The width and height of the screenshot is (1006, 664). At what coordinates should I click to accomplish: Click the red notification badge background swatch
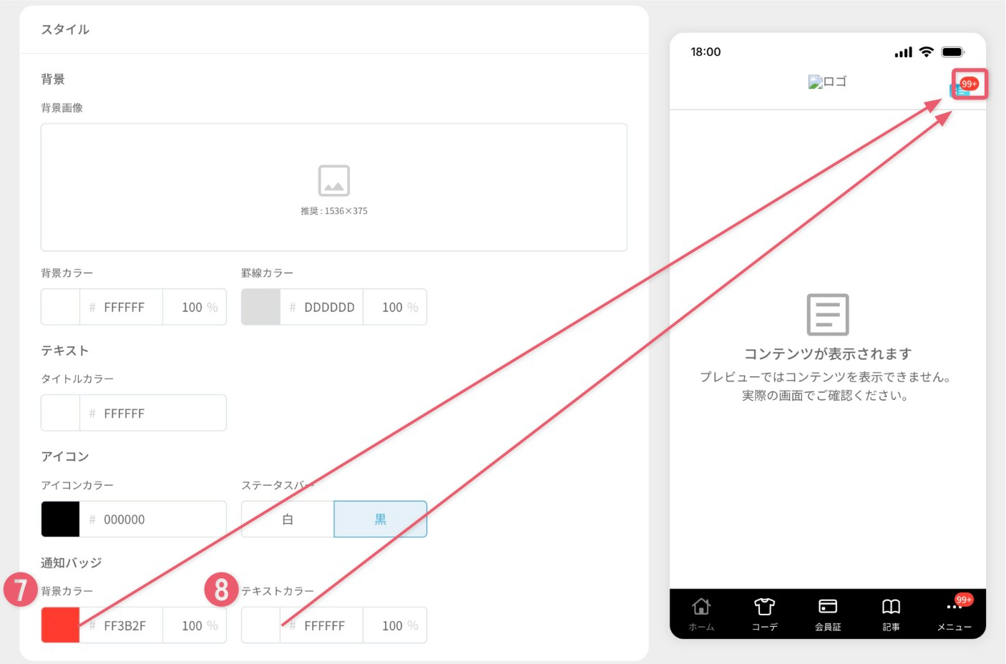60,625
